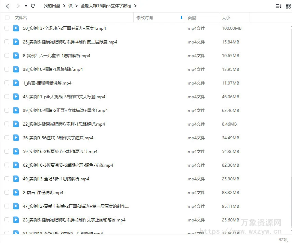Image resolution: width=292 pixels, height=243 pixels.
Task: Open the dropdown caret next to navigation arrows
Action: point(25,6)
